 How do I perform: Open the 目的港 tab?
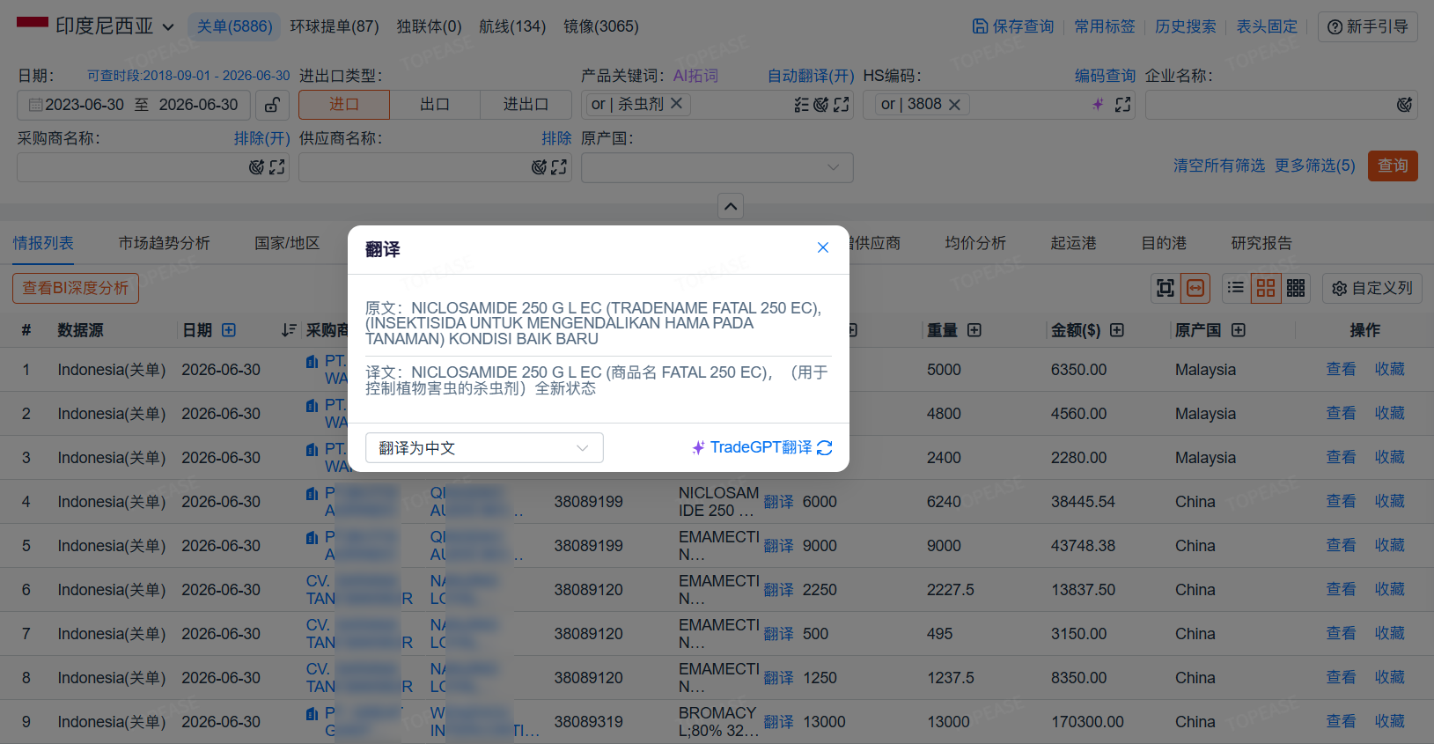[1165, 243]
